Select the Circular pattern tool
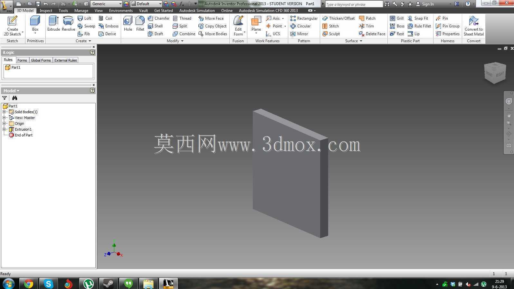 [300, 26]
